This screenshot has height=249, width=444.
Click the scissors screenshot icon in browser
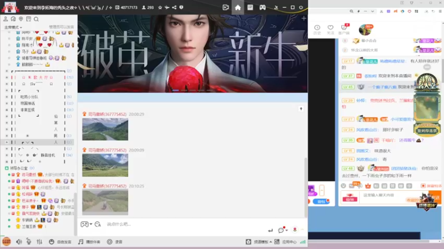click(381, 11)
